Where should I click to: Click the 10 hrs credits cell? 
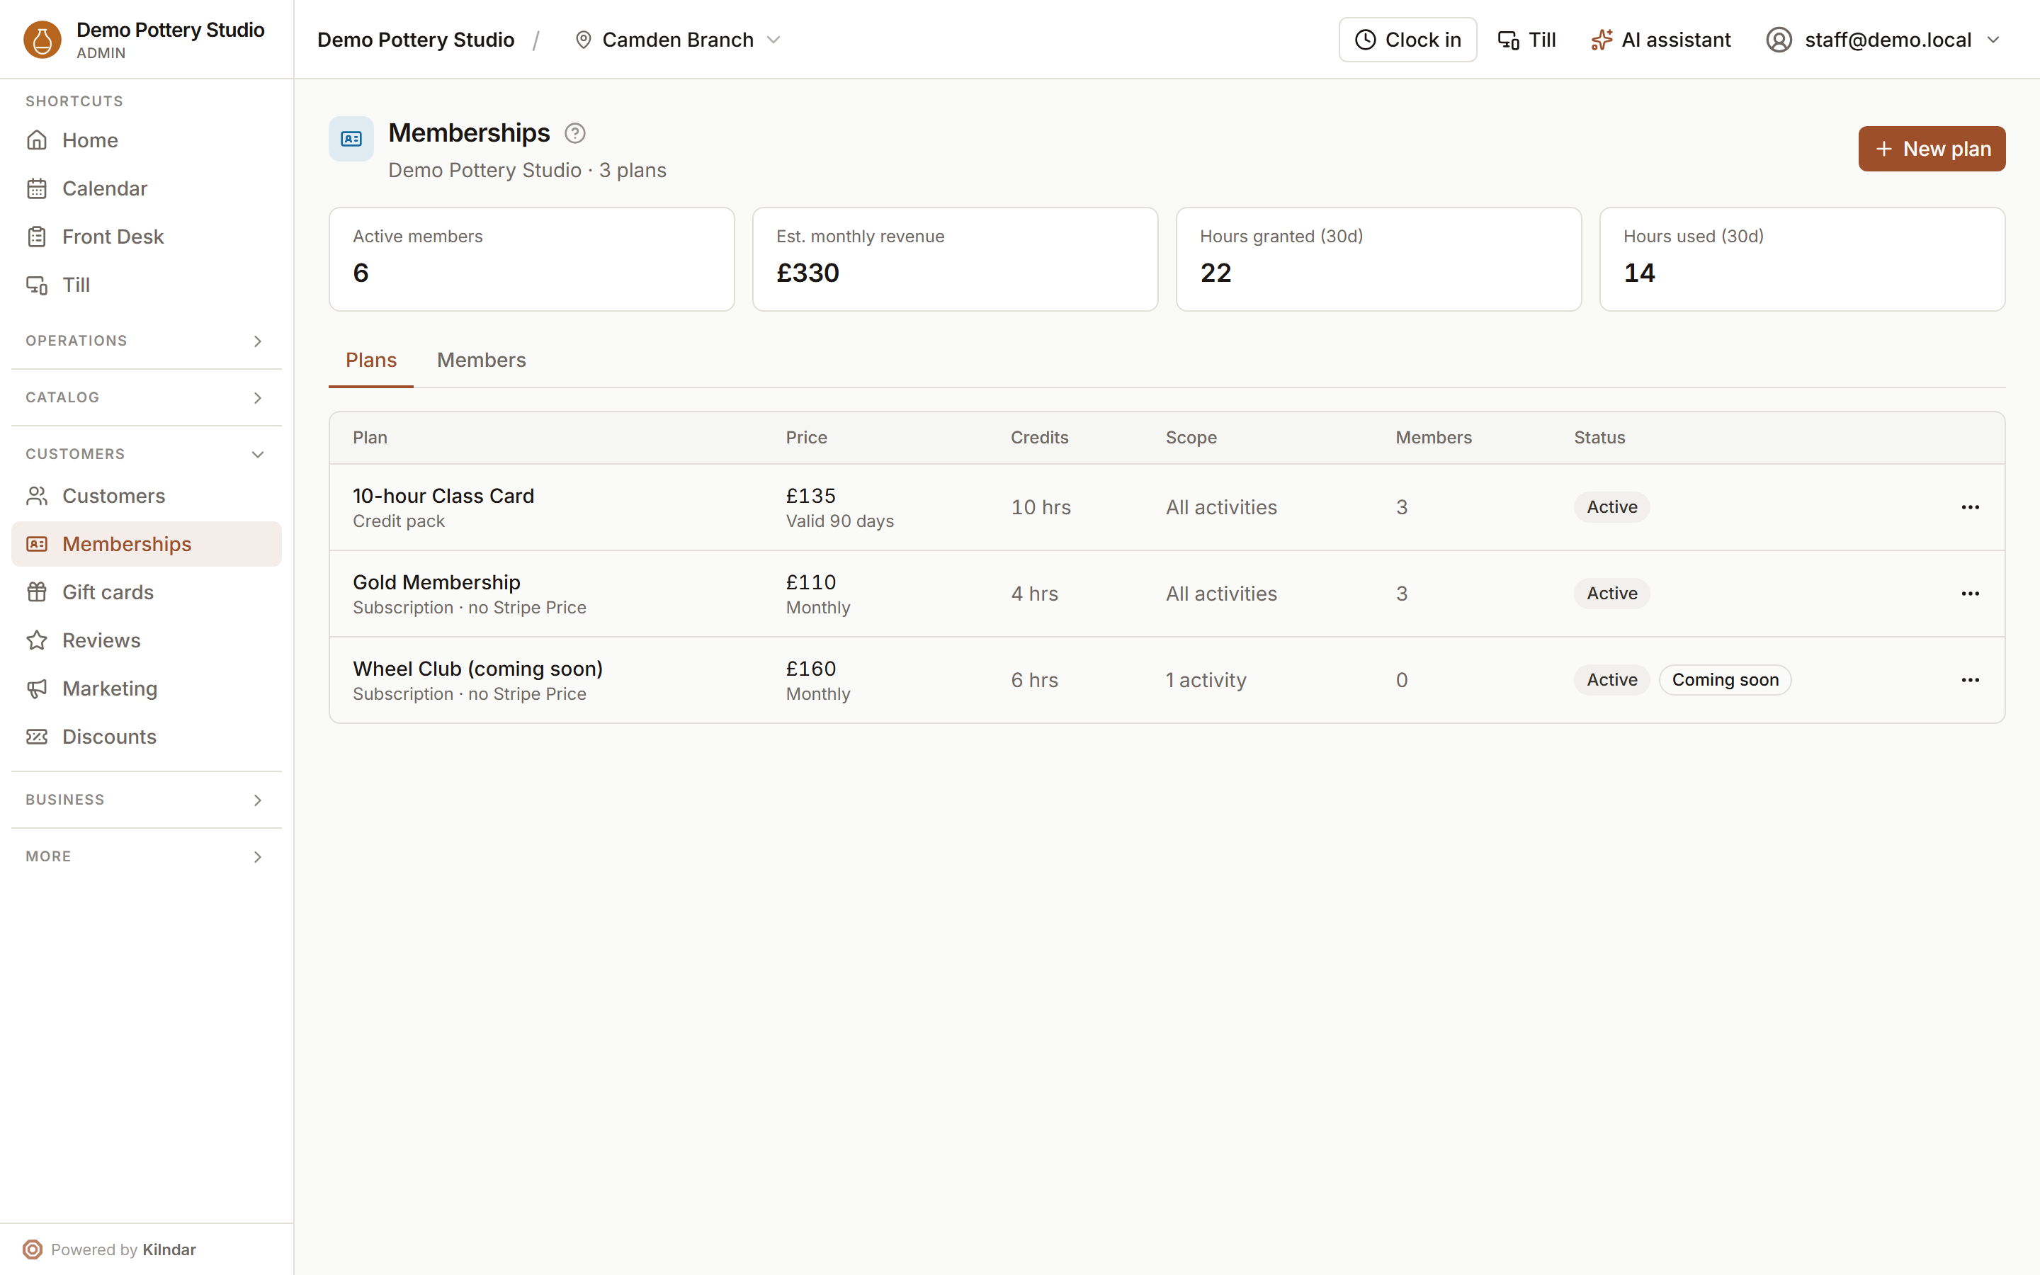[1041, 506]
